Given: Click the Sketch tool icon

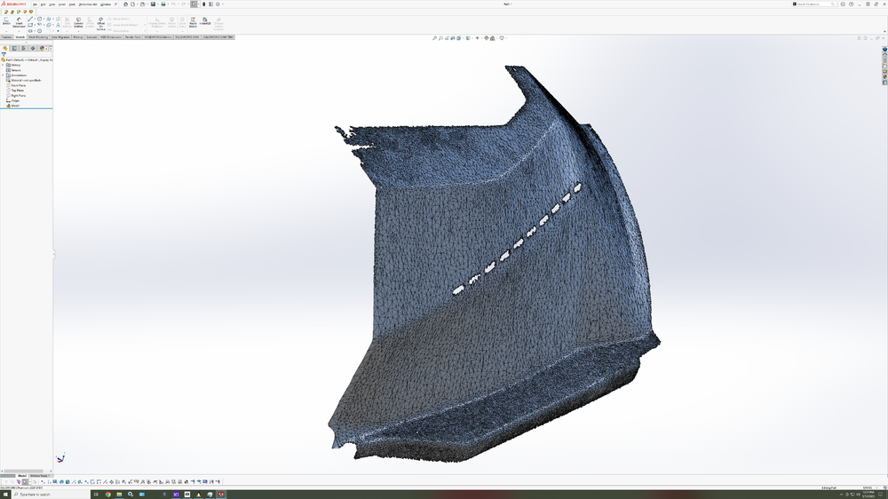Looking at the screenshot, I should tap(6, 20).
